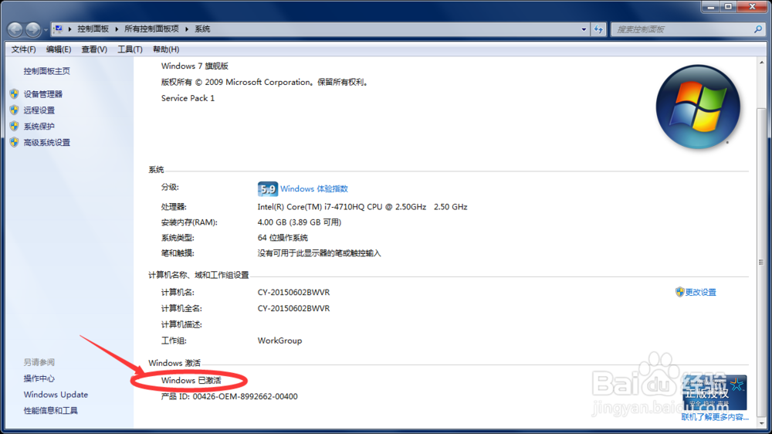This screenshot has height=434, width=772.
Task: Click the magnifier search icon
Action: [758, 29]
